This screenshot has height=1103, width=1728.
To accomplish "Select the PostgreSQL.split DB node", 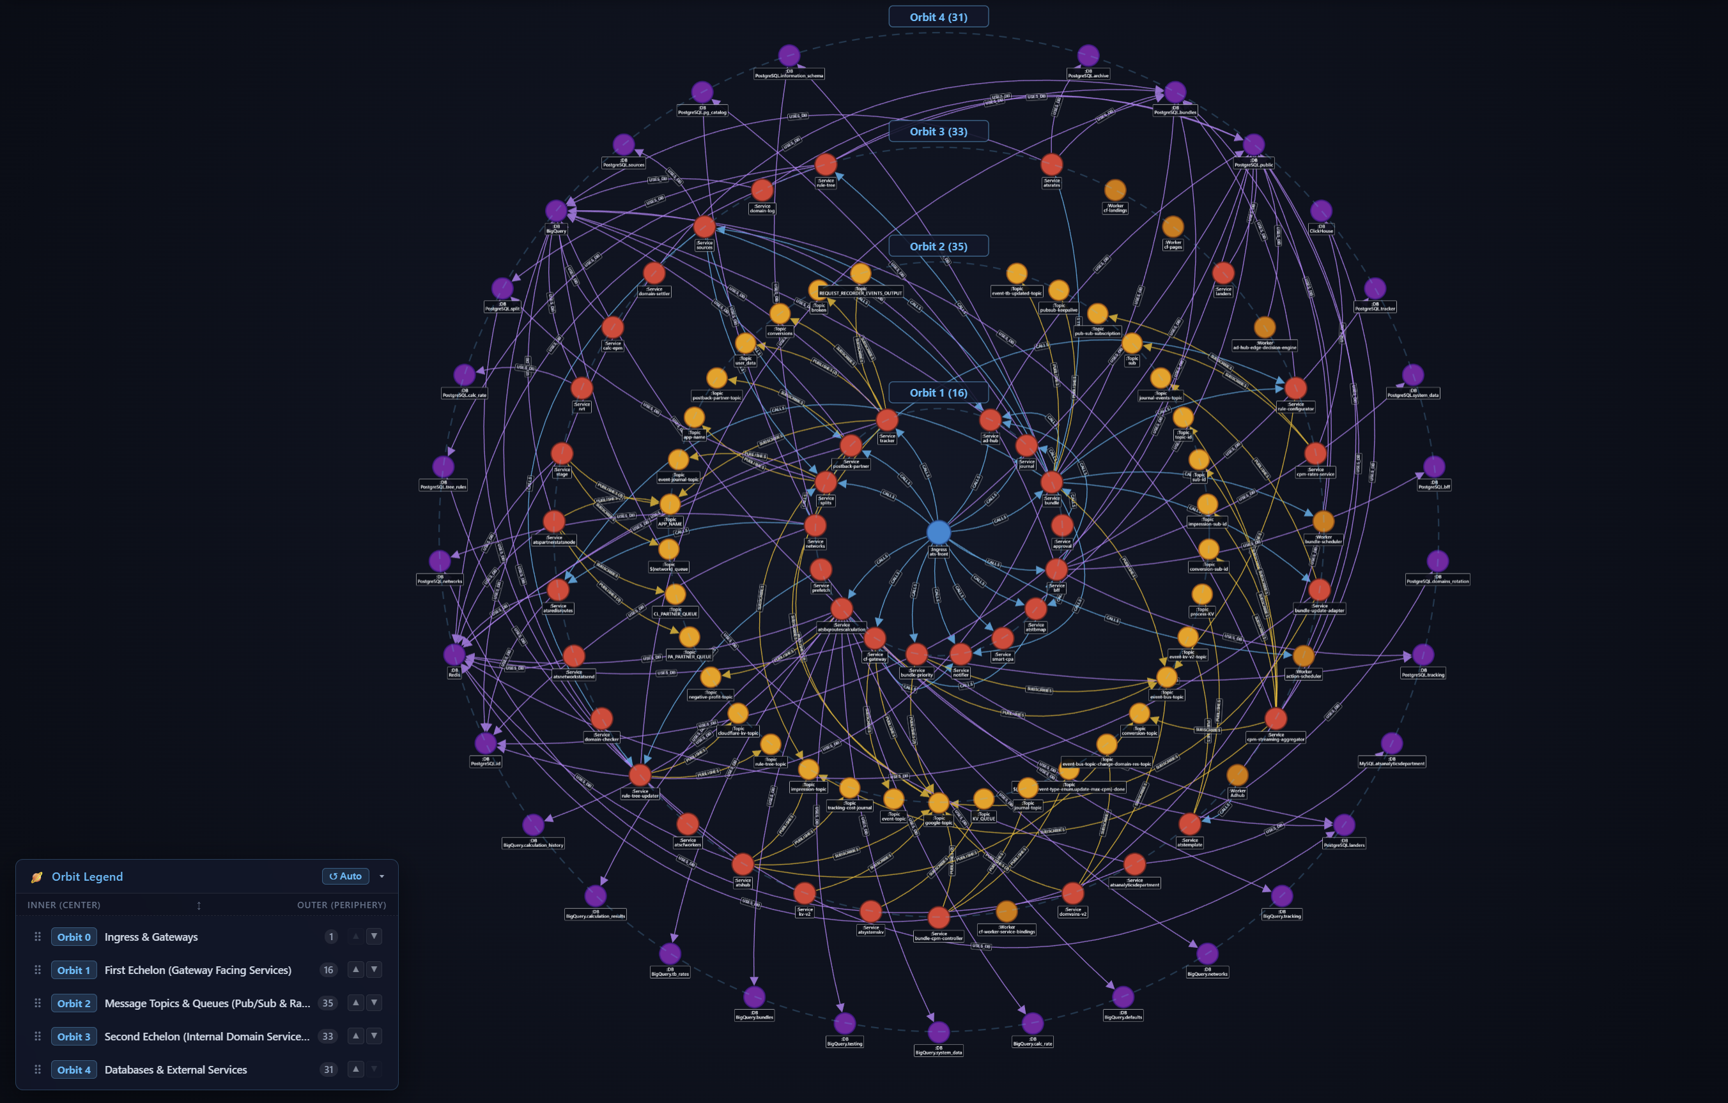I will pos(502,289).
